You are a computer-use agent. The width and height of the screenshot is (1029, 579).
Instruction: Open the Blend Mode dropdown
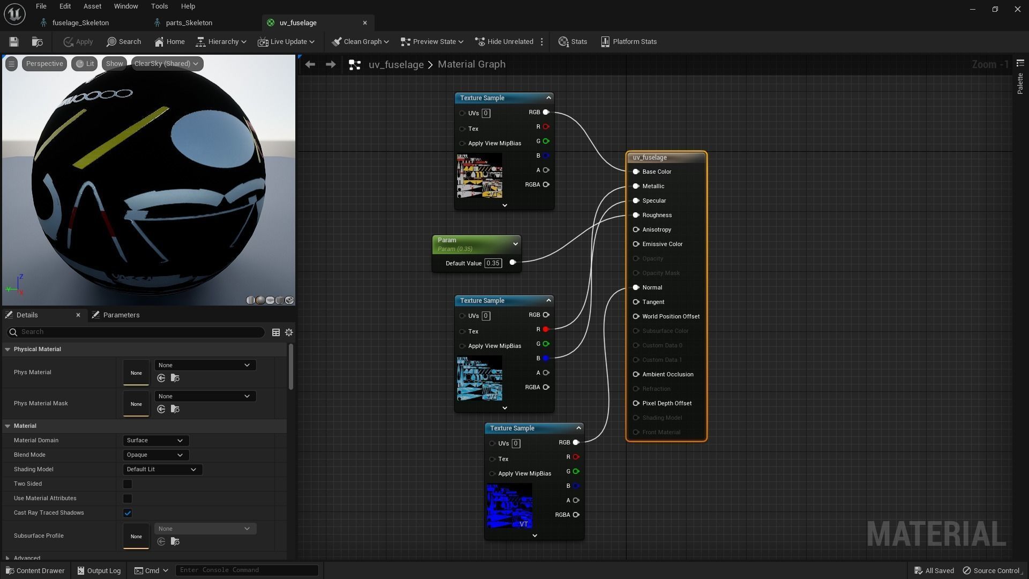click(155, 455)
